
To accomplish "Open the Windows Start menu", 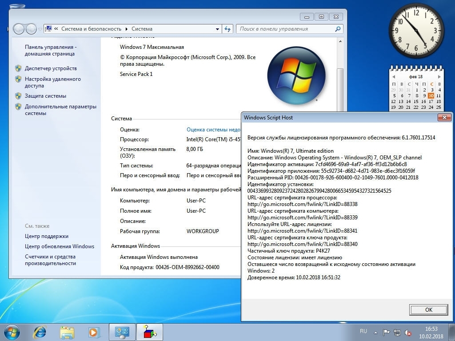I will point(12,332).
